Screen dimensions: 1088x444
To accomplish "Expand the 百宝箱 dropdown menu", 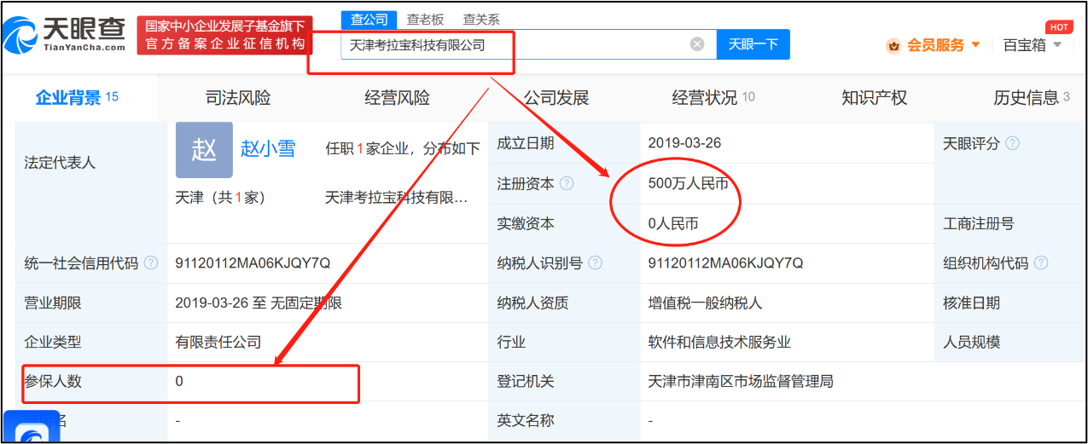I will 1033,45.
